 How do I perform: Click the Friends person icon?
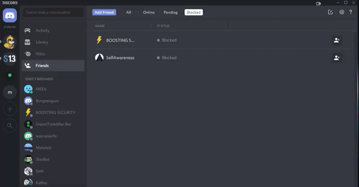point(27,65)
